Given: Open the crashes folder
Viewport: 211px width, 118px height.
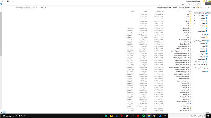Looking at the screenshot, I should tap(188, 21).
